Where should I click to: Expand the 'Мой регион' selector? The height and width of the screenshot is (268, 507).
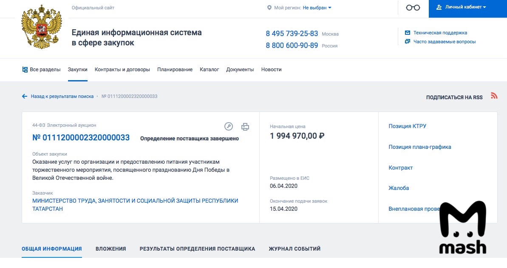pos(317,8)
